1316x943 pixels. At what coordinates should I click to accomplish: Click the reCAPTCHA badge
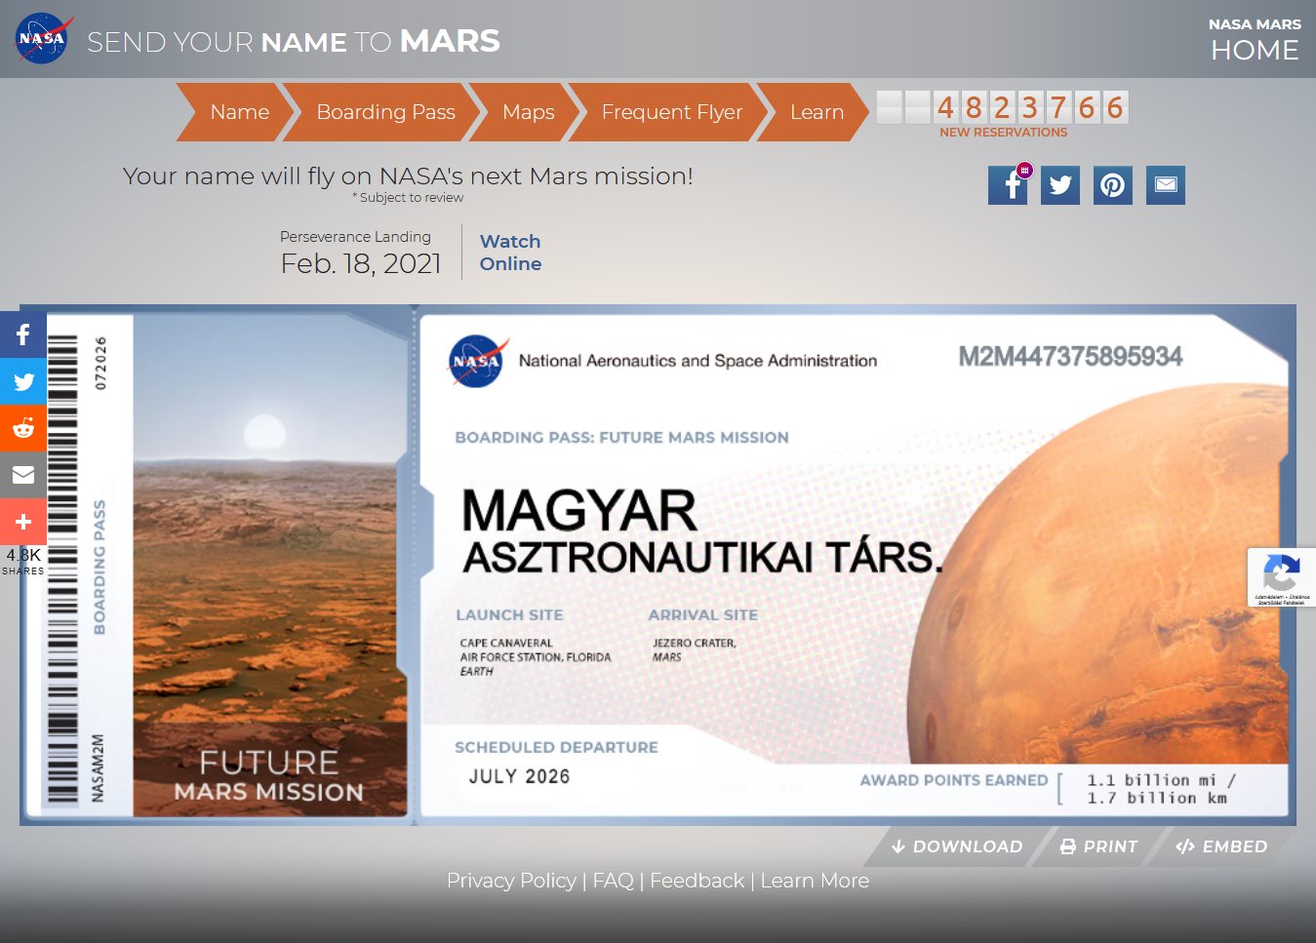pos(1282,577)
